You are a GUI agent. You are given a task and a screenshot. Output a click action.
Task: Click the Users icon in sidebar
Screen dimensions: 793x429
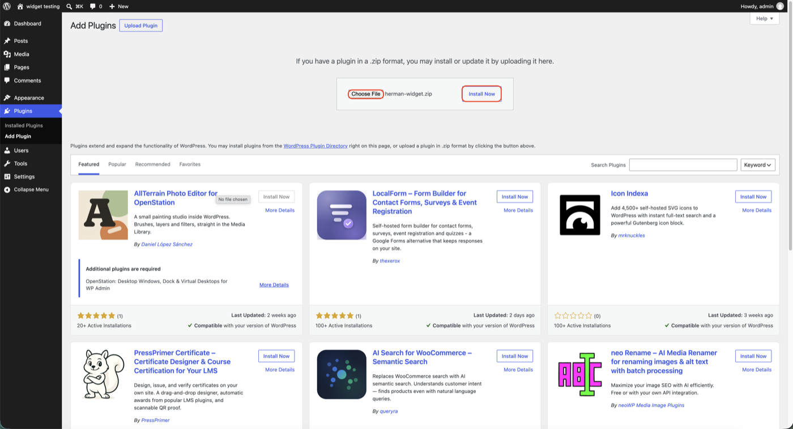coord(7,150)
